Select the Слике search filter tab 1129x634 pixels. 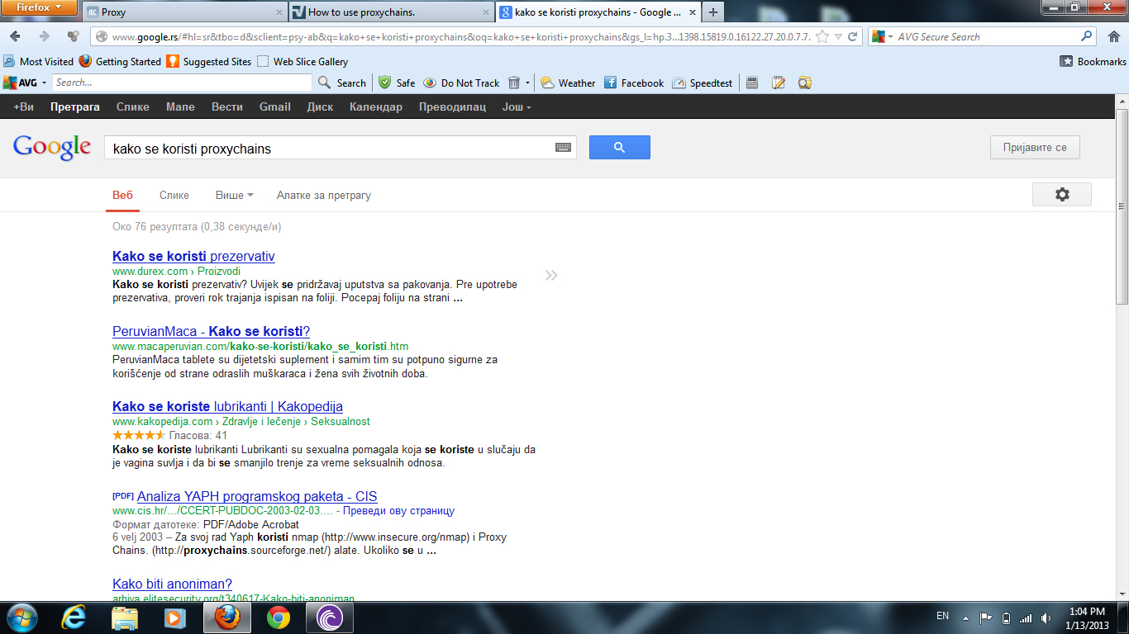pyautogui.click(x=174, y=196)
